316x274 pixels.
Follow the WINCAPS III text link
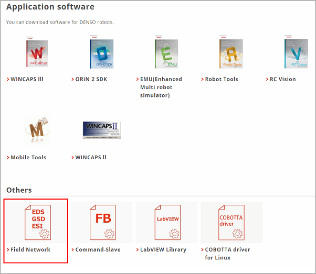click(x=27, y=79)
